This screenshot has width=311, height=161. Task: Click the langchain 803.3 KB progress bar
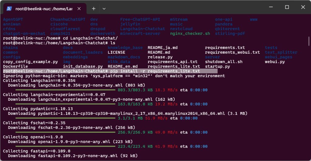coord(65,90)
